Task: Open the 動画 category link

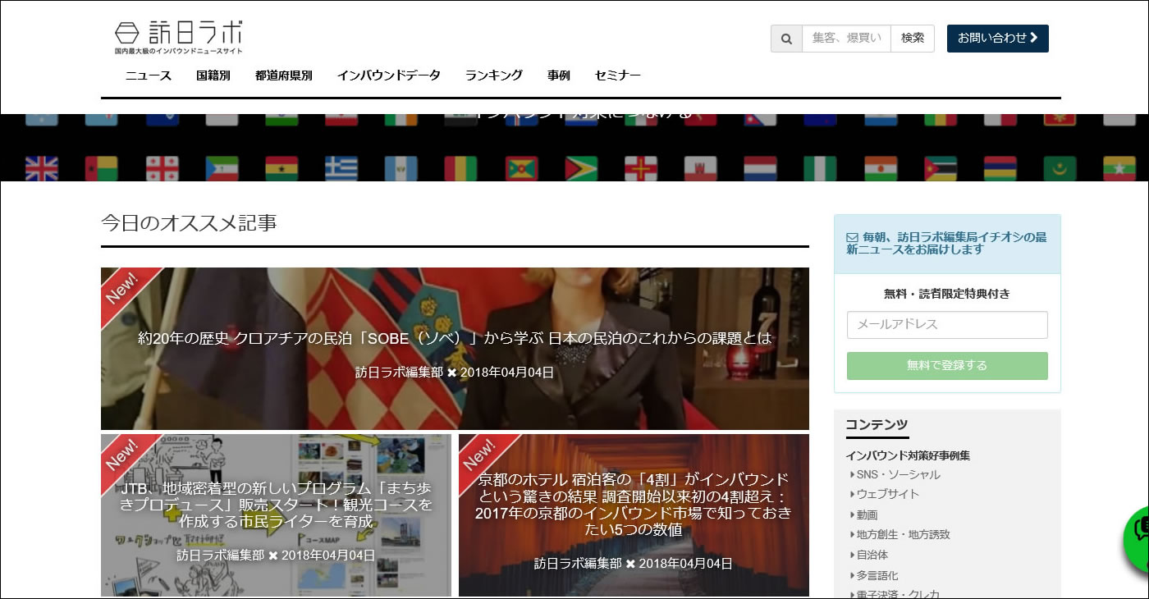Action: tap(867, 515)
